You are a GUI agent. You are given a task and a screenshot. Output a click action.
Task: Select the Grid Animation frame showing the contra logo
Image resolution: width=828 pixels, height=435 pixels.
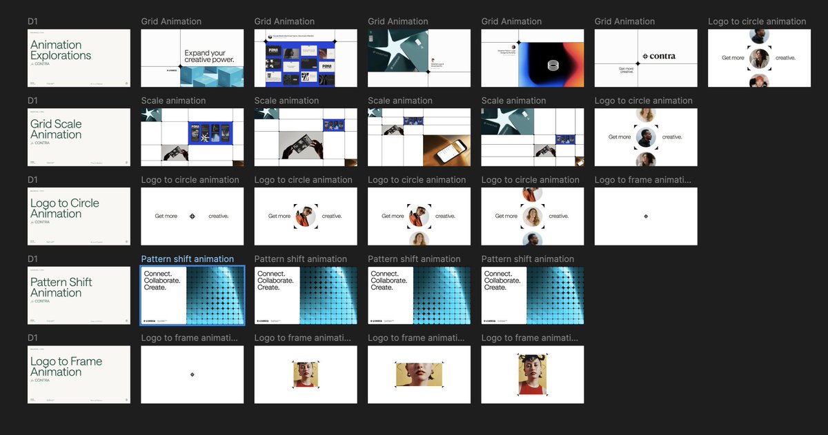(x=645, y=58)
